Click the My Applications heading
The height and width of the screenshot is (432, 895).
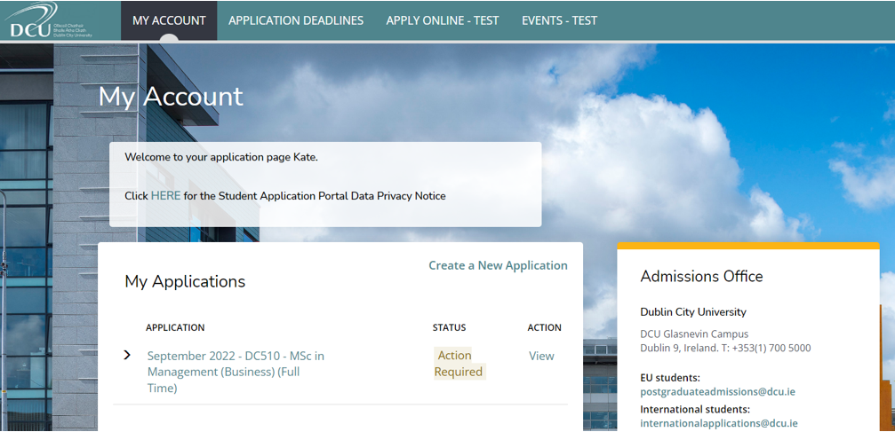[185, 281]
